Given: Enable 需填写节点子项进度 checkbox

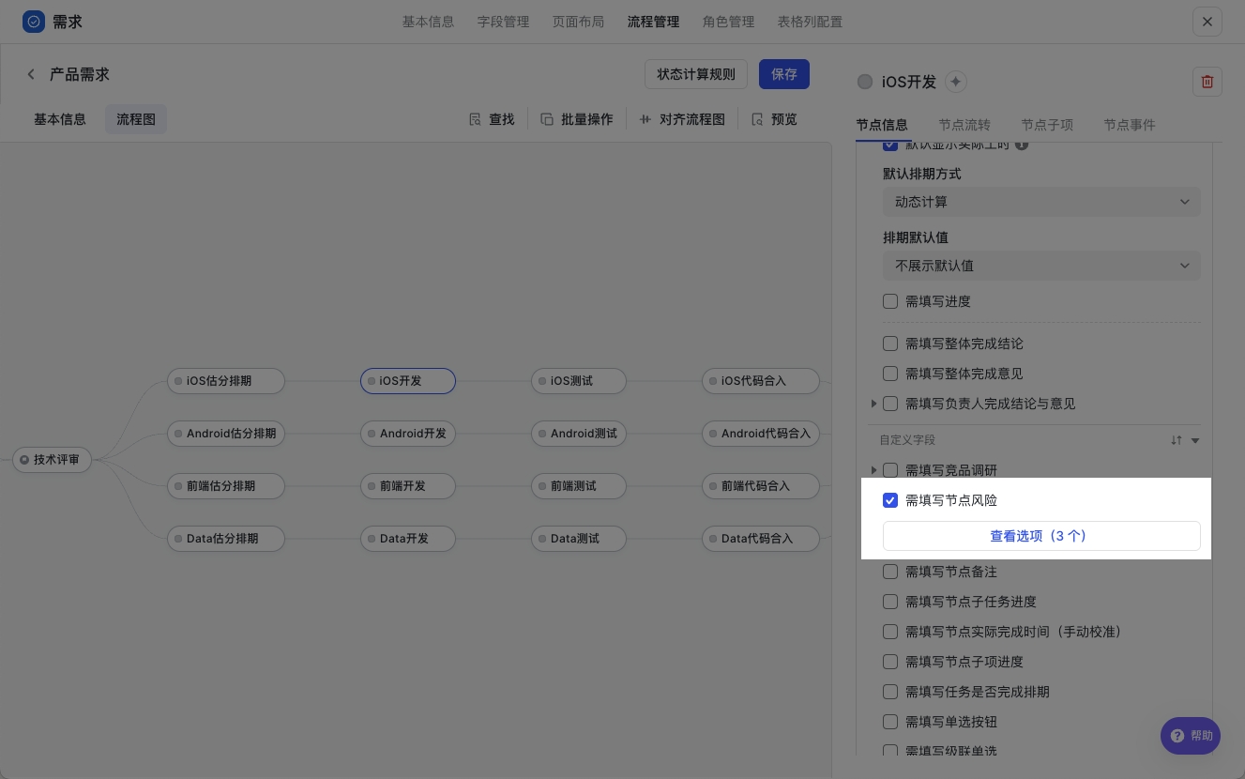Looking at the screenshot, I should pos(890,662).
